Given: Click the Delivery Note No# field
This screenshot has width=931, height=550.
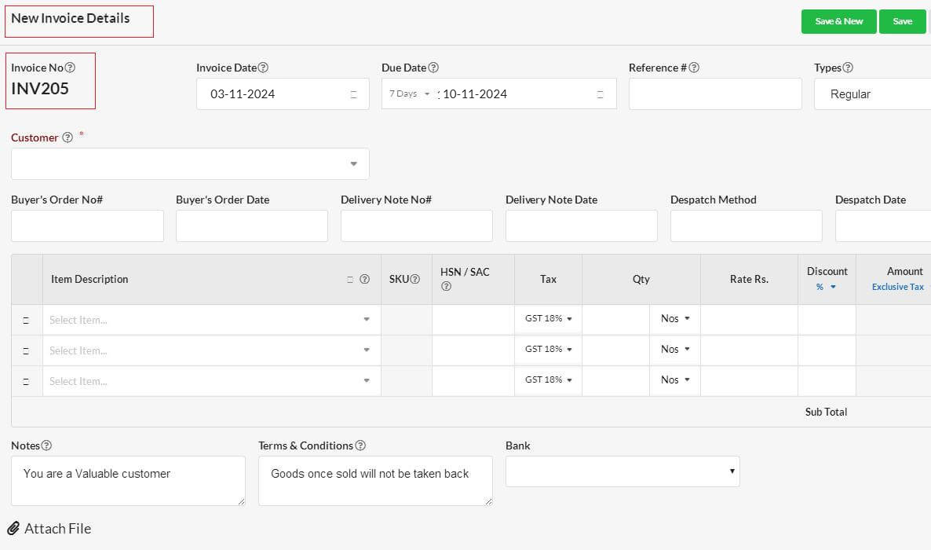Looking at the screenshot, I should coord(416,226).
